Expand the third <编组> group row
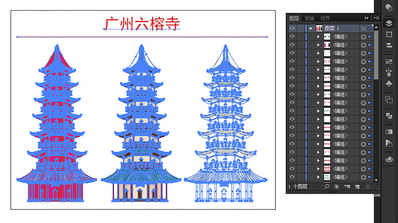The image size is (398, 223). tap(318, 53)
